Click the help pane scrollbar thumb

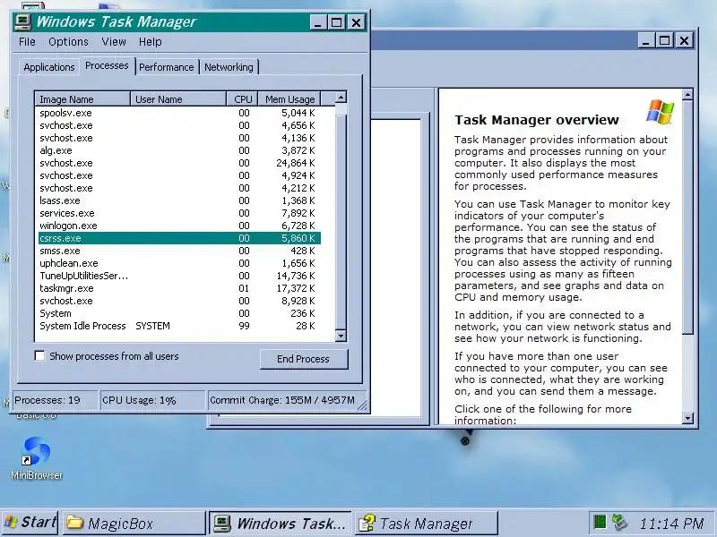[x=687, y=217]
